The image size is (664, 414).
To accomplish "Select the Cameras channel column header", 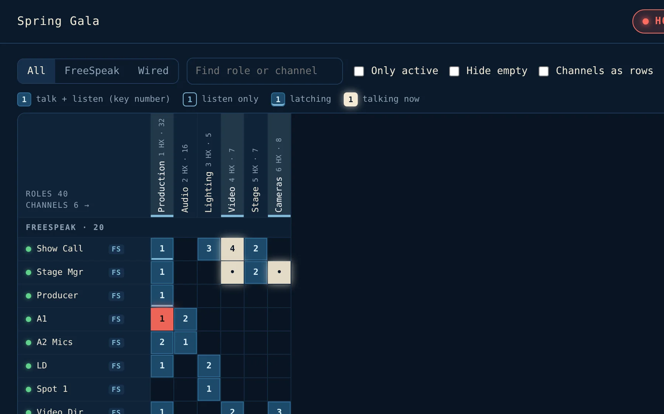I will (279, 165).
